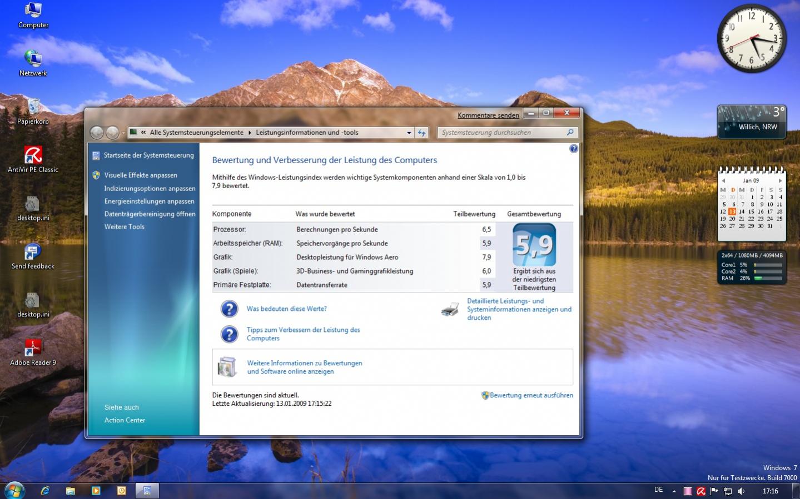Open 'Weitere Tools' link
Image resolution: width=800 pixels, height=499 pixels.
tap(124, 226)
